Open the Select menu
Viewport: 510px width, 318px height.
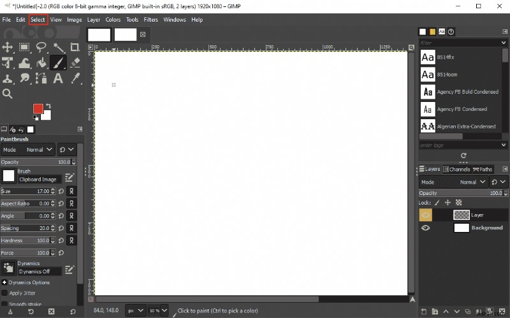click(38, 20)
